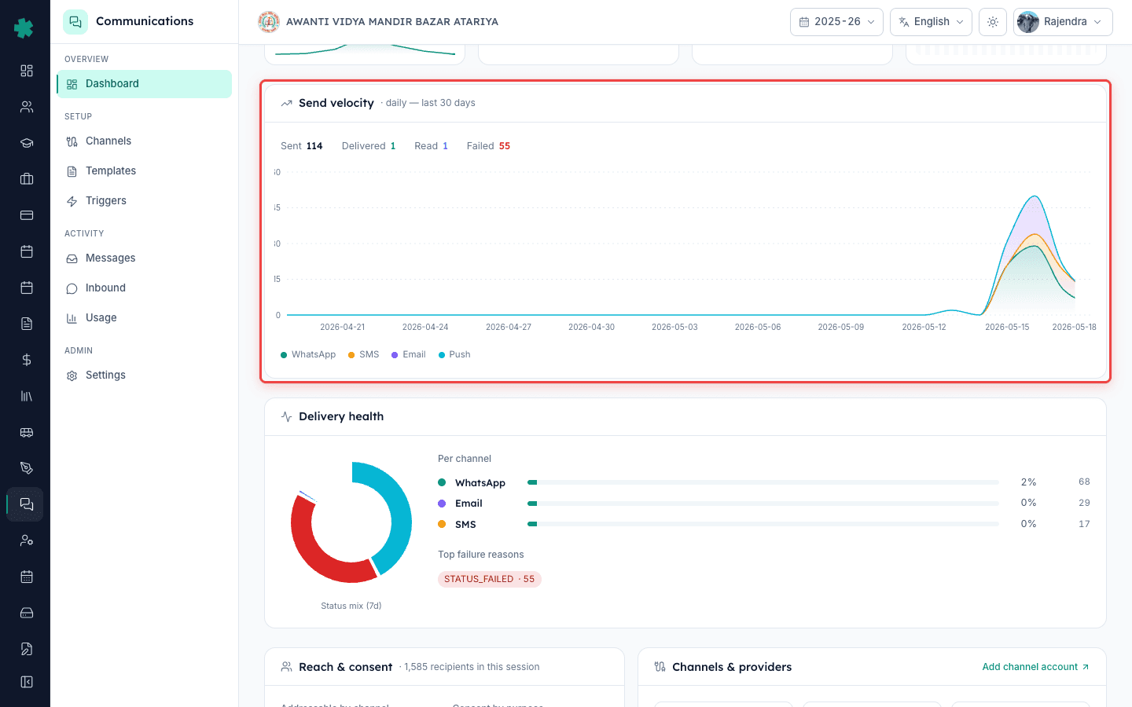Open Settings under Admin

coord(145,375)
